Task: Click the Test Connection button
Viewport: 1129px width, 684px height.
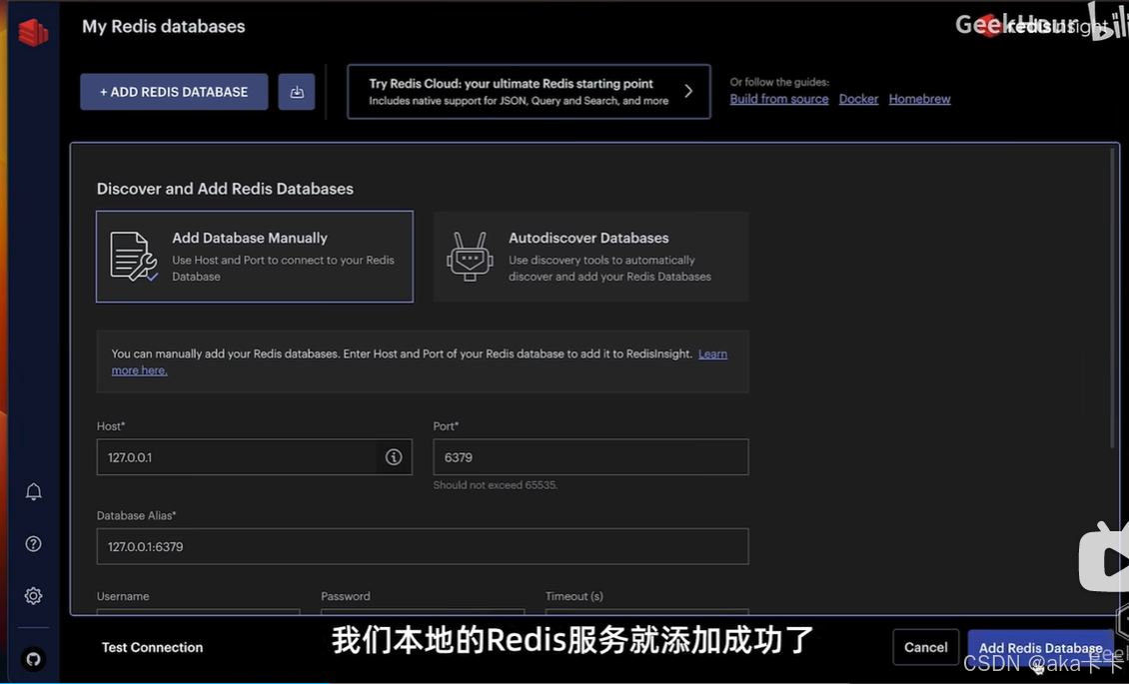Action: pyautogui.click(x=152, y=647)
